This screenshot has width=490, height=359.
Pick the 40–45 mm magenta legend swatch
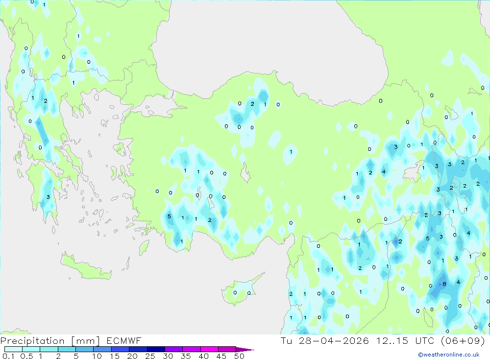[209, 349]
